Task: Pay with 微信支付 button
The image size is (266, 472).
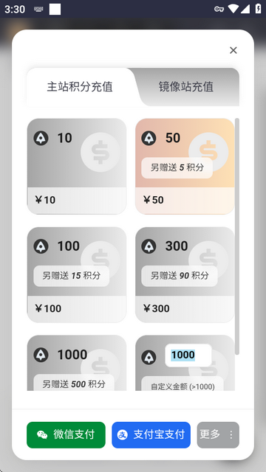Action: click(x=66, y=434)
